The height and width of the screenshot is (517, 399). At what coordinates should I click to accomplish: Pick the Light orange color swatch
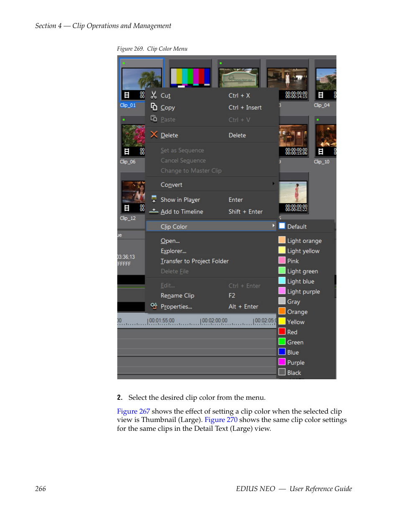282,240
